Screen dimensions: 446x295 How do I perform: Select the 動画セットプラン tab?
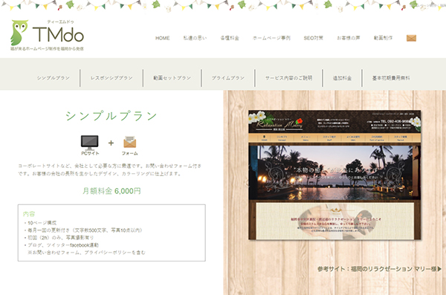[x=172, y=78]
